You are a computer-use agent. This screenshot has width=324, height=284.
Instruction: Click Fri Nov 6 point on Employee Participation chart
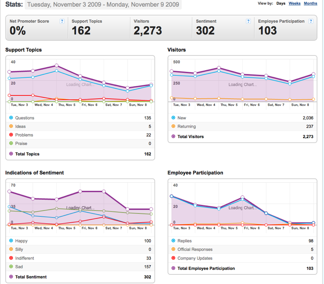(x=242, y=197)
